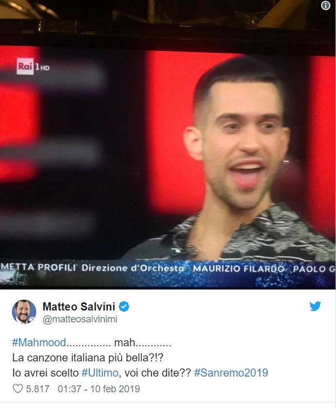Click the 'MAURIZIO FILARDO' ticker text
This screenshot has width=336, height=408.
click(x=239, y=269)
